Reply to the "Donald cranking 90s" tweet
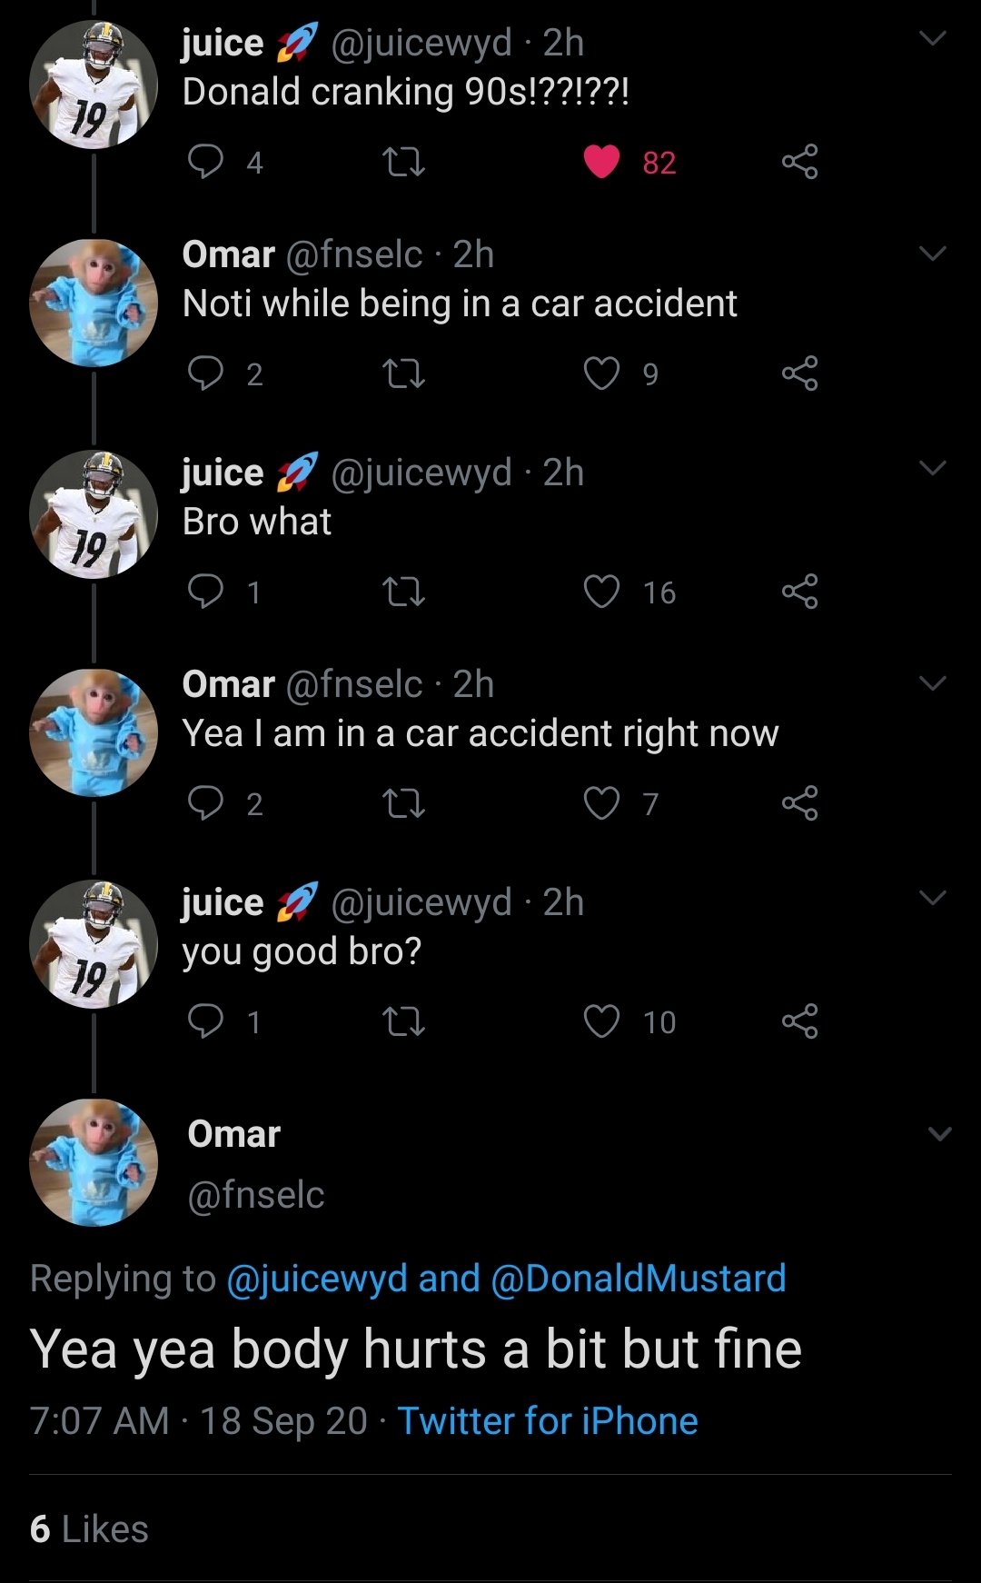This screenshot has width=981, height=1583. click(205, 162)
